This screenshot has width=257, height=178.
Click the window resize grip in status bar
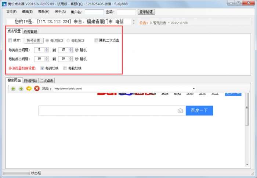coord(253,174)
